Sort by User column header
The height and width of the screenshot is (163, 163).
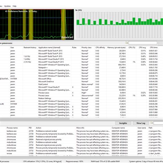pos(12,47)
